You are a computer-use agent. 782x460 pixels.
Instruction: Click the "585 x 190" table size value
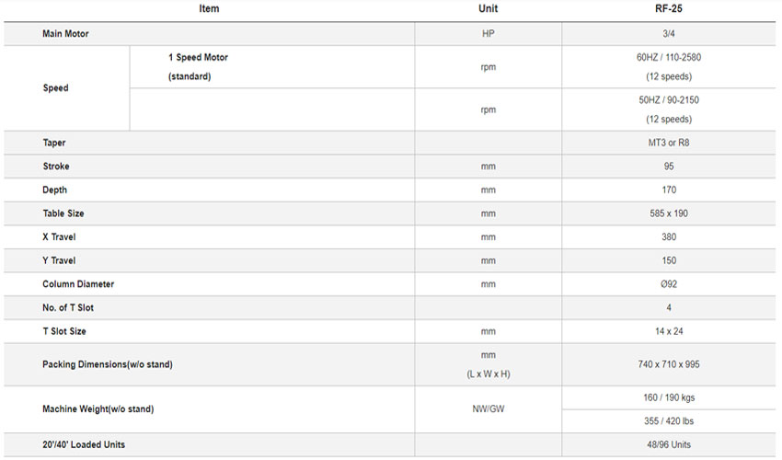click(x=668, y=213)
